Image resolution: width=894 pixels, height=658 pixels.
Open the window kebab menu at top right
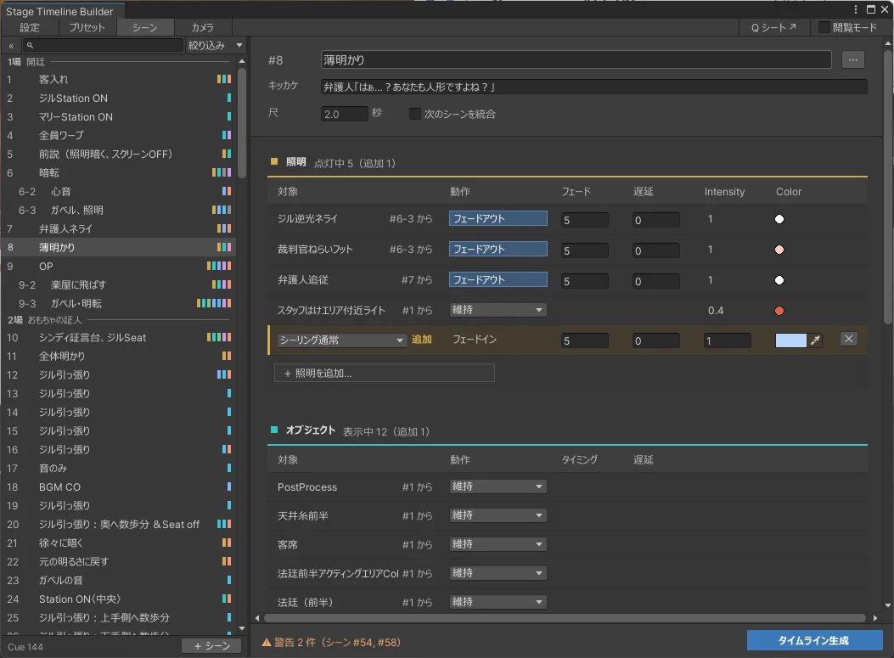(x=855, y=9)
